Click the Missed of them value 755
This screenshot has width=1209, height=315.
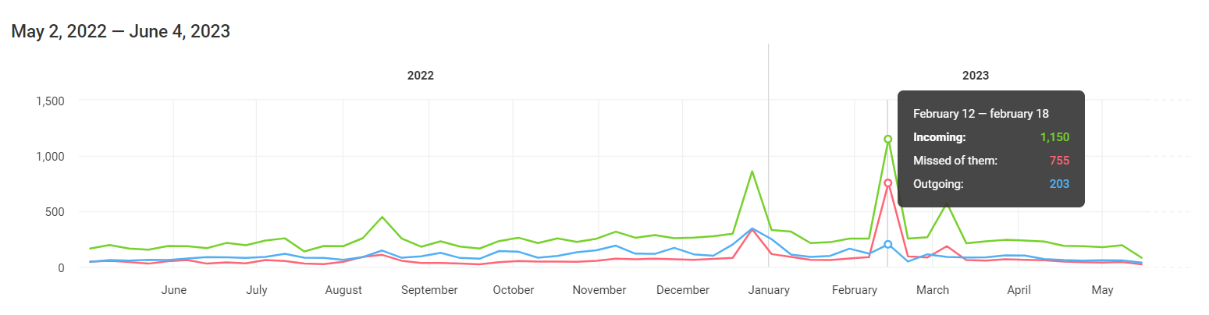(x=1058, y=161)
